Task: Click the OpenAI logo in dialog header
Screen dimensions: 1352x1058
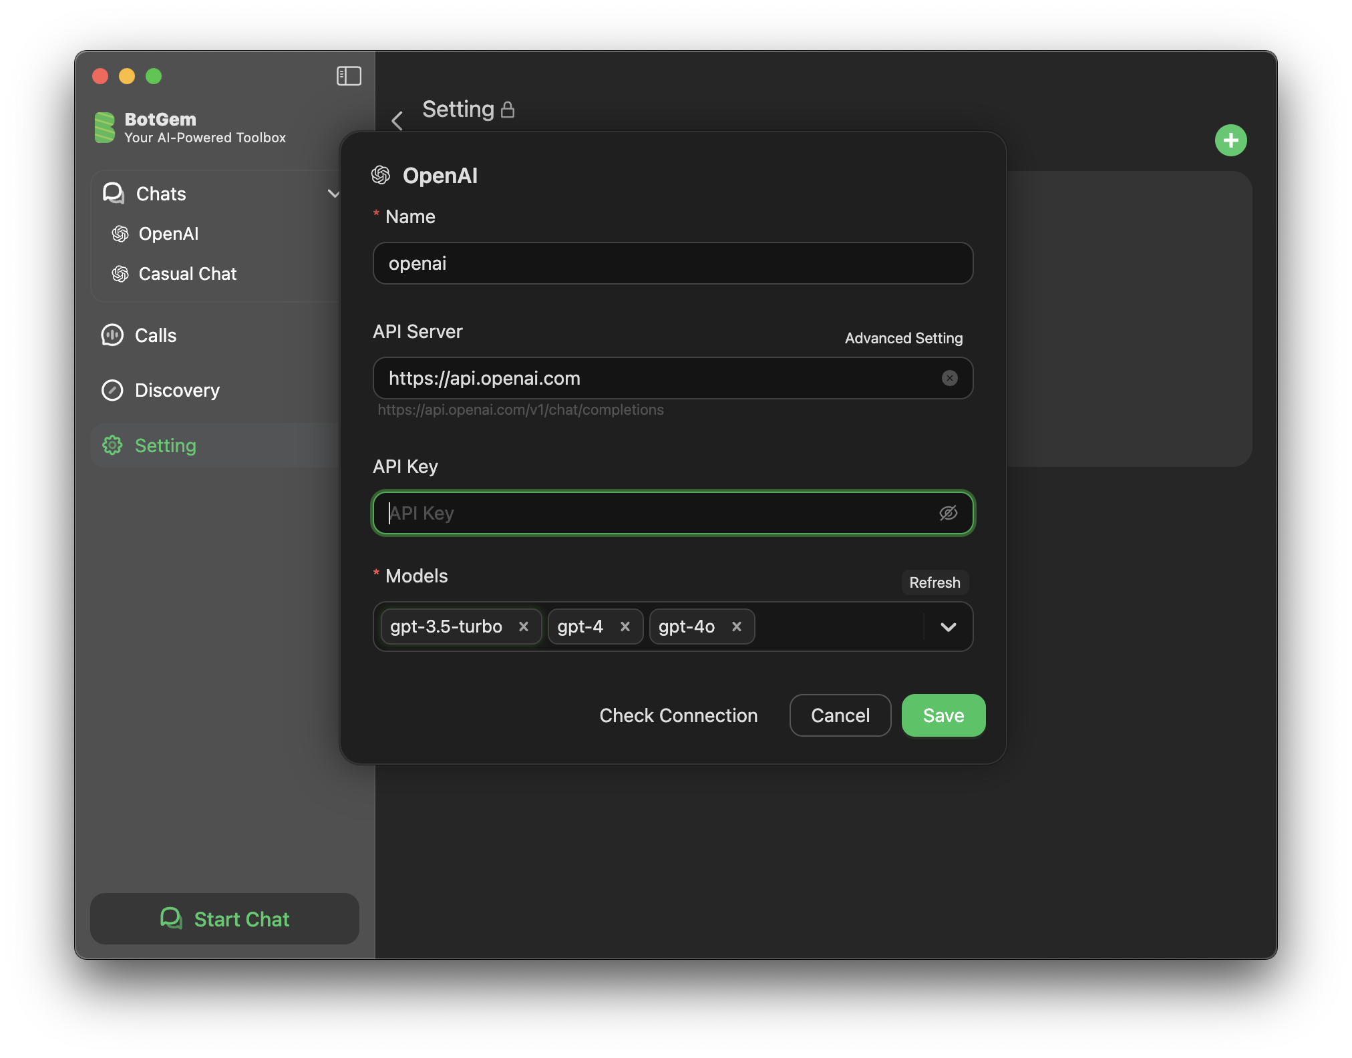Action: (381, 176)
